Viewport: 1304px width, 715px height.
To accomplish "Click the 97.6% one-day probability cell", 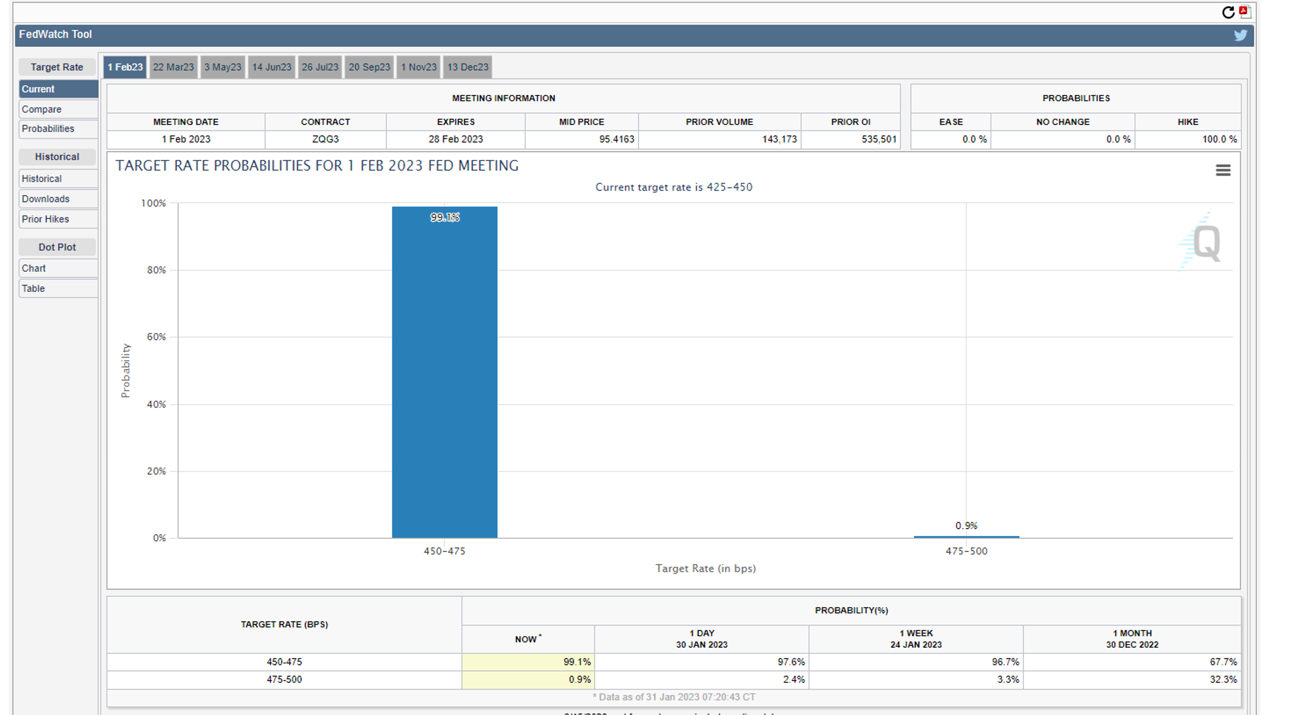I will point(702,662).
